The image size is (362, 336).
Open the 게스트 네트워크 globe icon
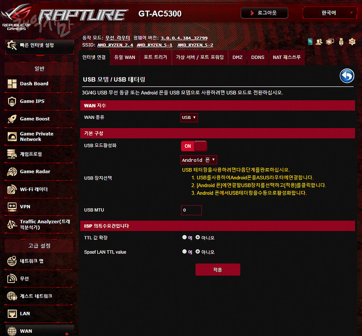[x=12, y=296]
